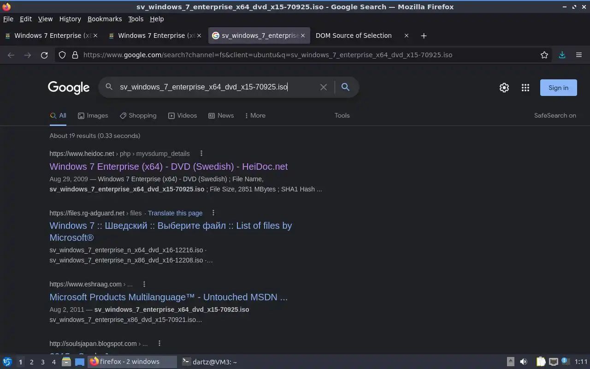
Task: Select the Videos search tab
Action: (x=182, y=115)
